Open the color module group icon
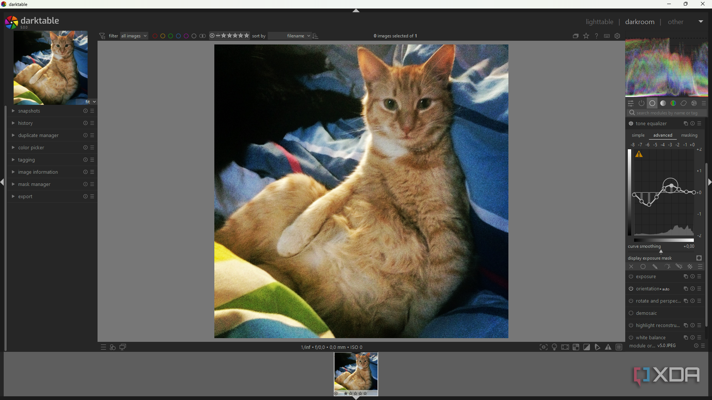Image resolution: width=712 pixels, height=400 pixels. [x=673, y=103]
